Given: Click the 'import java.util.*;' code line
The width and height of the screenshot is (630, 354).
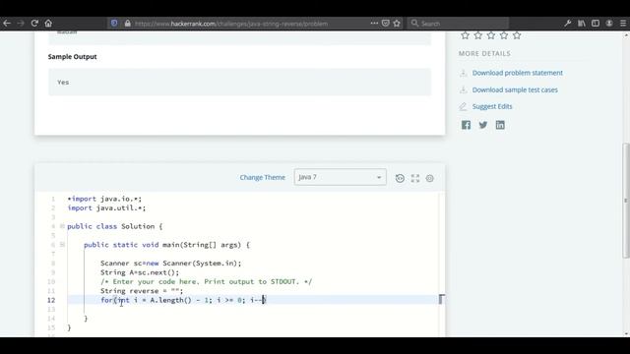Looking at the screenshot, I should 106,207.
